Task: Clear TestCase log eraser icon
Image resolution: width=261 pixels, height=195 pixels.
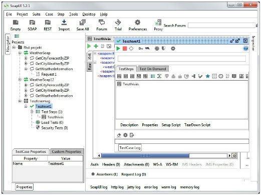Action: click(119, 135)
